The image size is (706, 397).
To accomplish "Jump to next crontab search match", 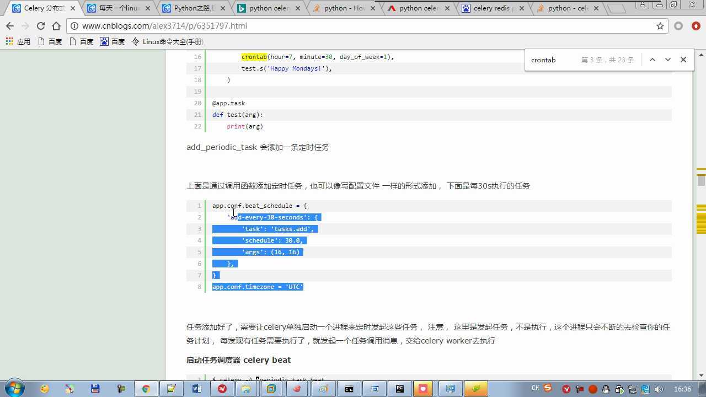I will [667, 60].
